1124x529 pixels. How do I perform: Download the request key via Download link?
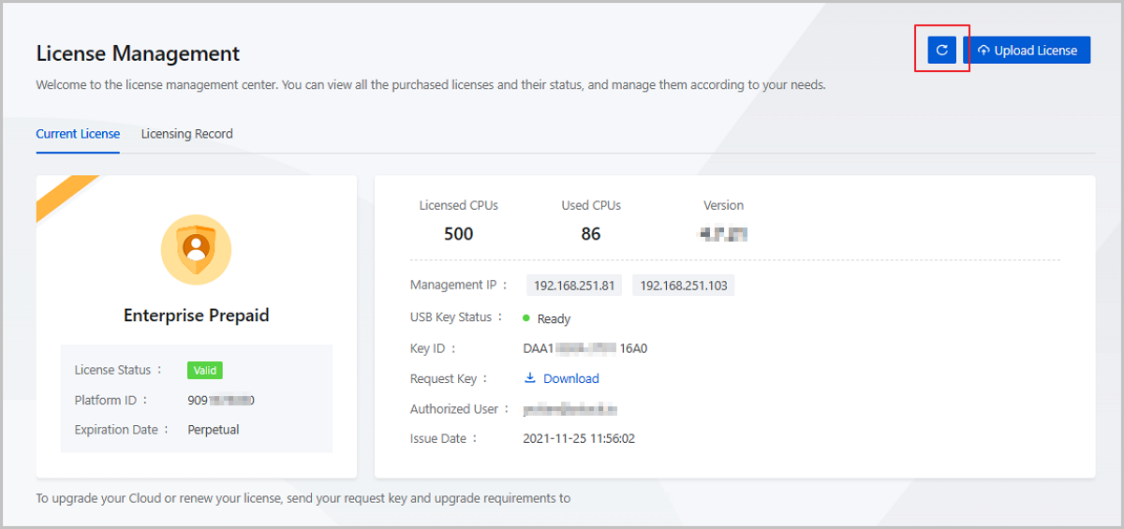click(x=570, y=379)
